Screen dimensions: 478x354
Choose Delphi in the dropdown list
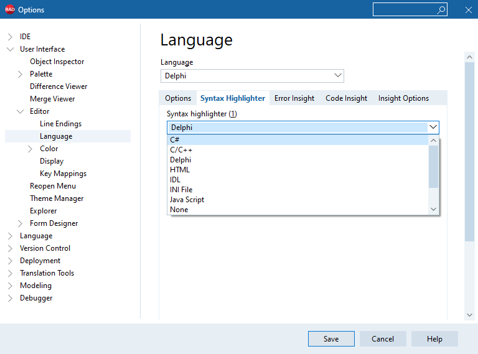[x=298, y=160]
